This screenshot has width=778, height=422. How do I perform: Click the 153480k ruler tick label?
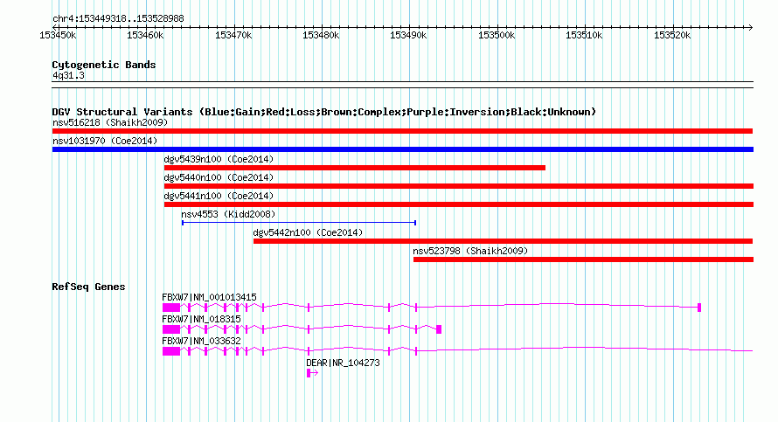pyautogui.click(x=321, y=35)
